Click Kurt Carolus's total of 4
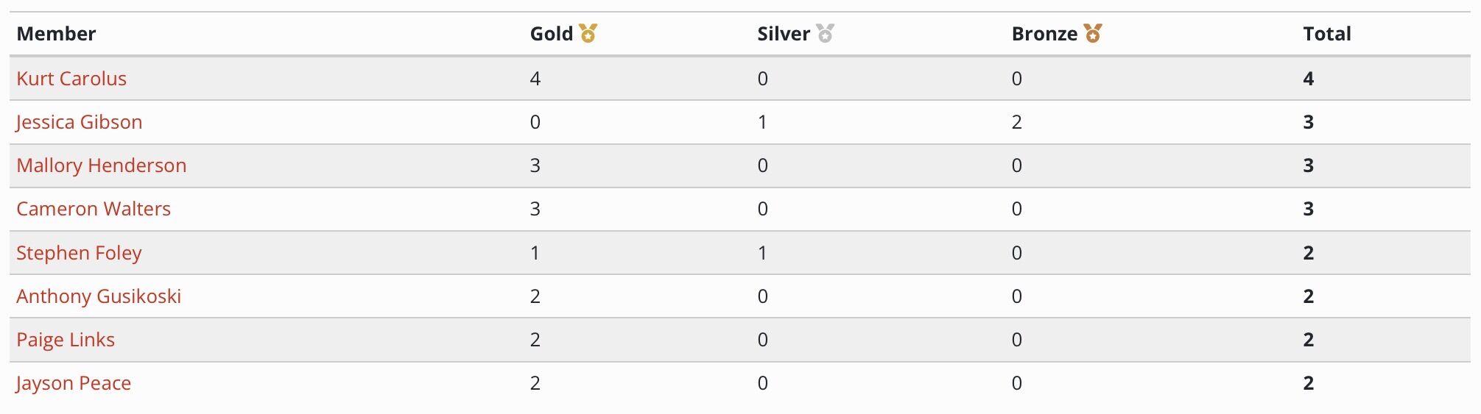Viewport: 1481px width, 414px height. pos(1309,79)
